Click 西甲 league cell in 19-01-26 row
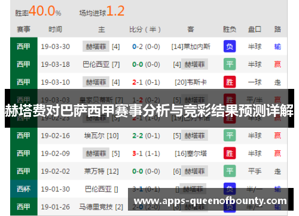 (24, 206)
